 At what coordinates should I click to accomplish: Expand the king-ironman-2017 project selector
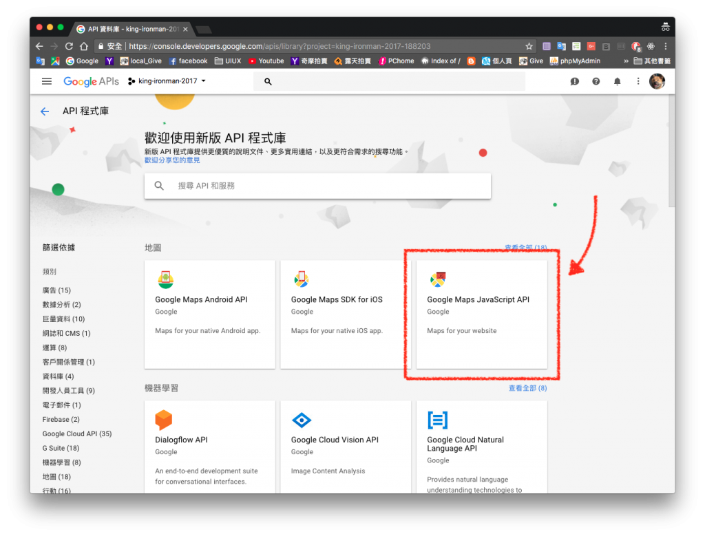[167, 81]
